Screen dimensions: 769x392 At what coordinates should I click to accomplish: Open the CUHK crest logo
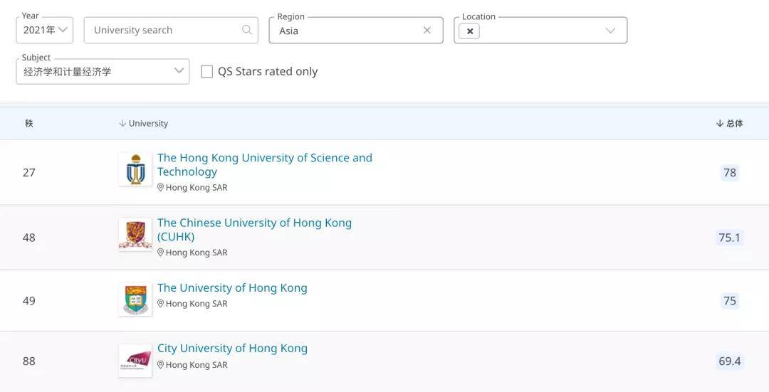(x=135, y=234)
